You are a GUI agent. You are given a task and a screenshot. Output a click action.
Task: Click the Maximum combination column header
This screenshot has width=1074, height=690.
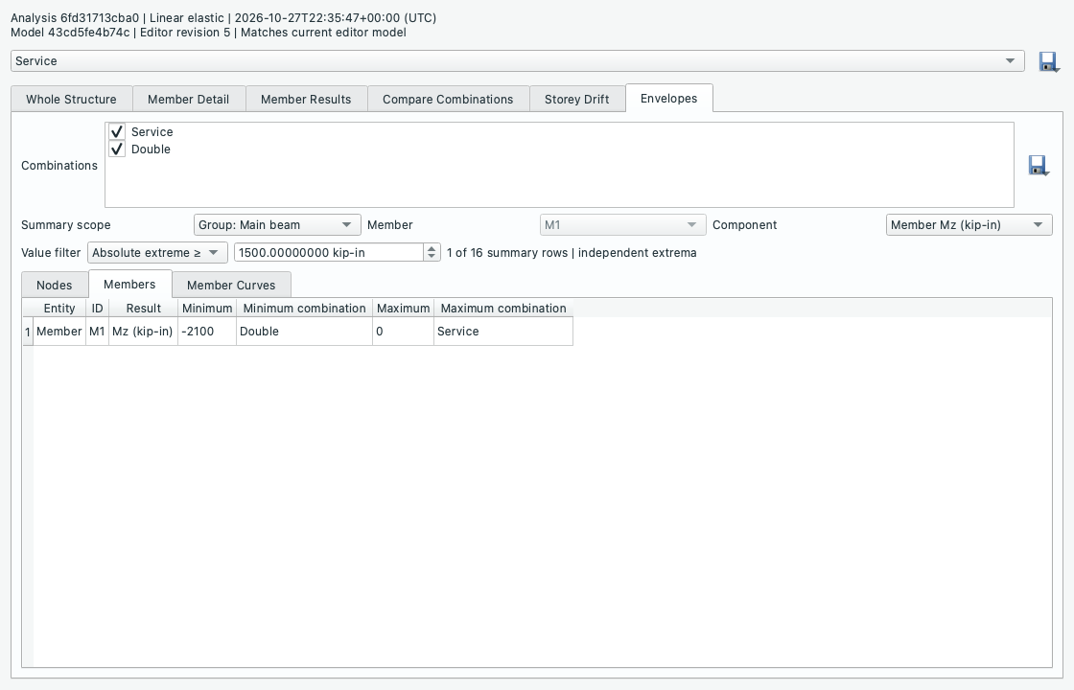pyautogui.click(x=503, y=308)
